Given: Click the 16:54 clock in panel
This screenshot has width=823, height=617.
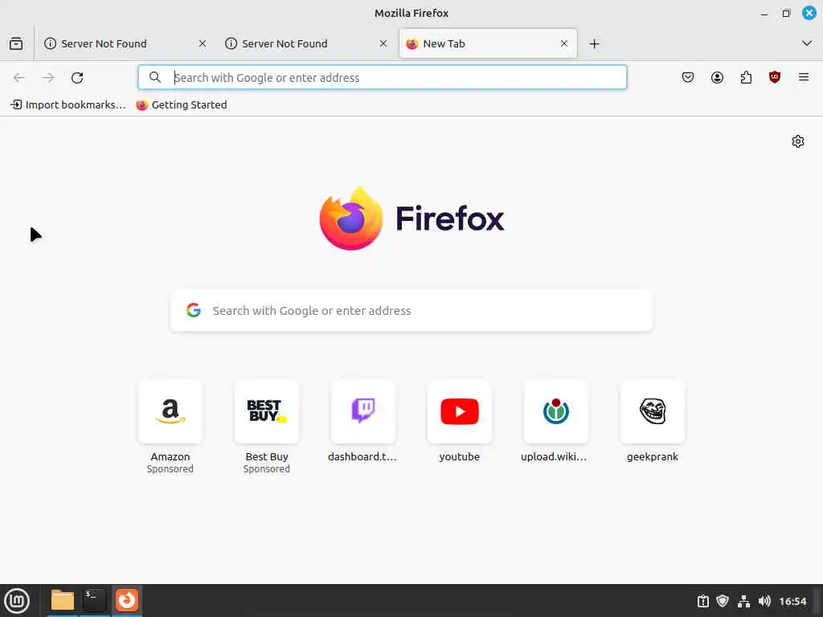Looking at the screenshot, I should pyautogui.click(x=792, y=601).
